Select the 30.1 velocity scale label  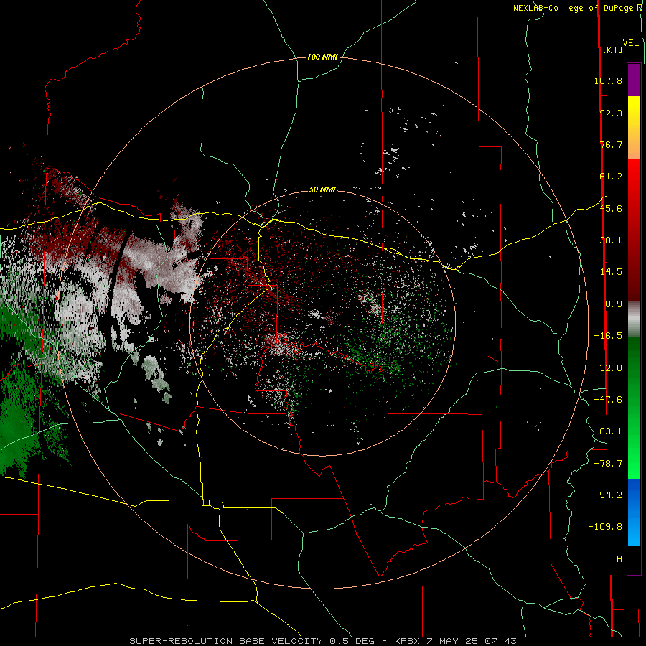pos(611,240)
